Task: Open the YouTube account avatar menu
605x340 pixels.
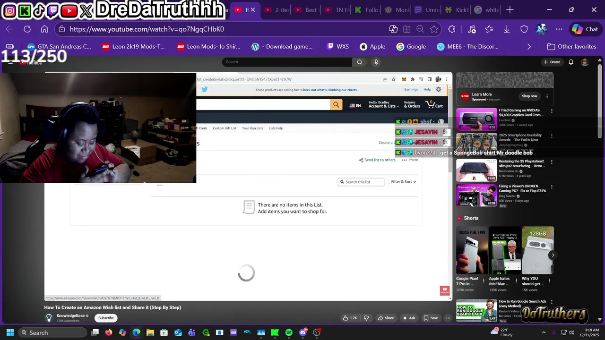Action: click(585, 62)
